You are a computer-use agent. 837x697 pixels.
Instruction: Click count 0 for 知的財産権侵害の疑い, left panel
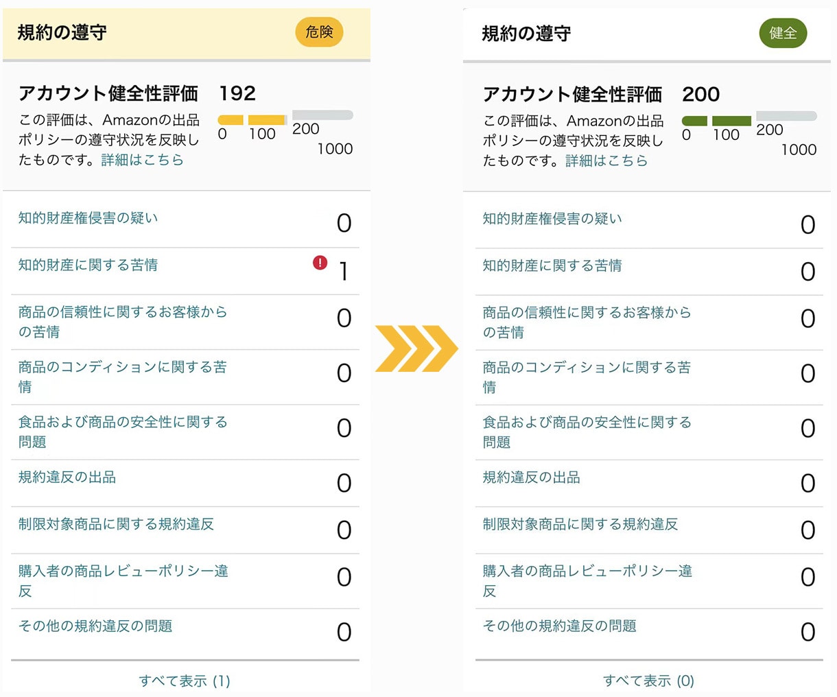pyautogui.click(x=344, y=224)
